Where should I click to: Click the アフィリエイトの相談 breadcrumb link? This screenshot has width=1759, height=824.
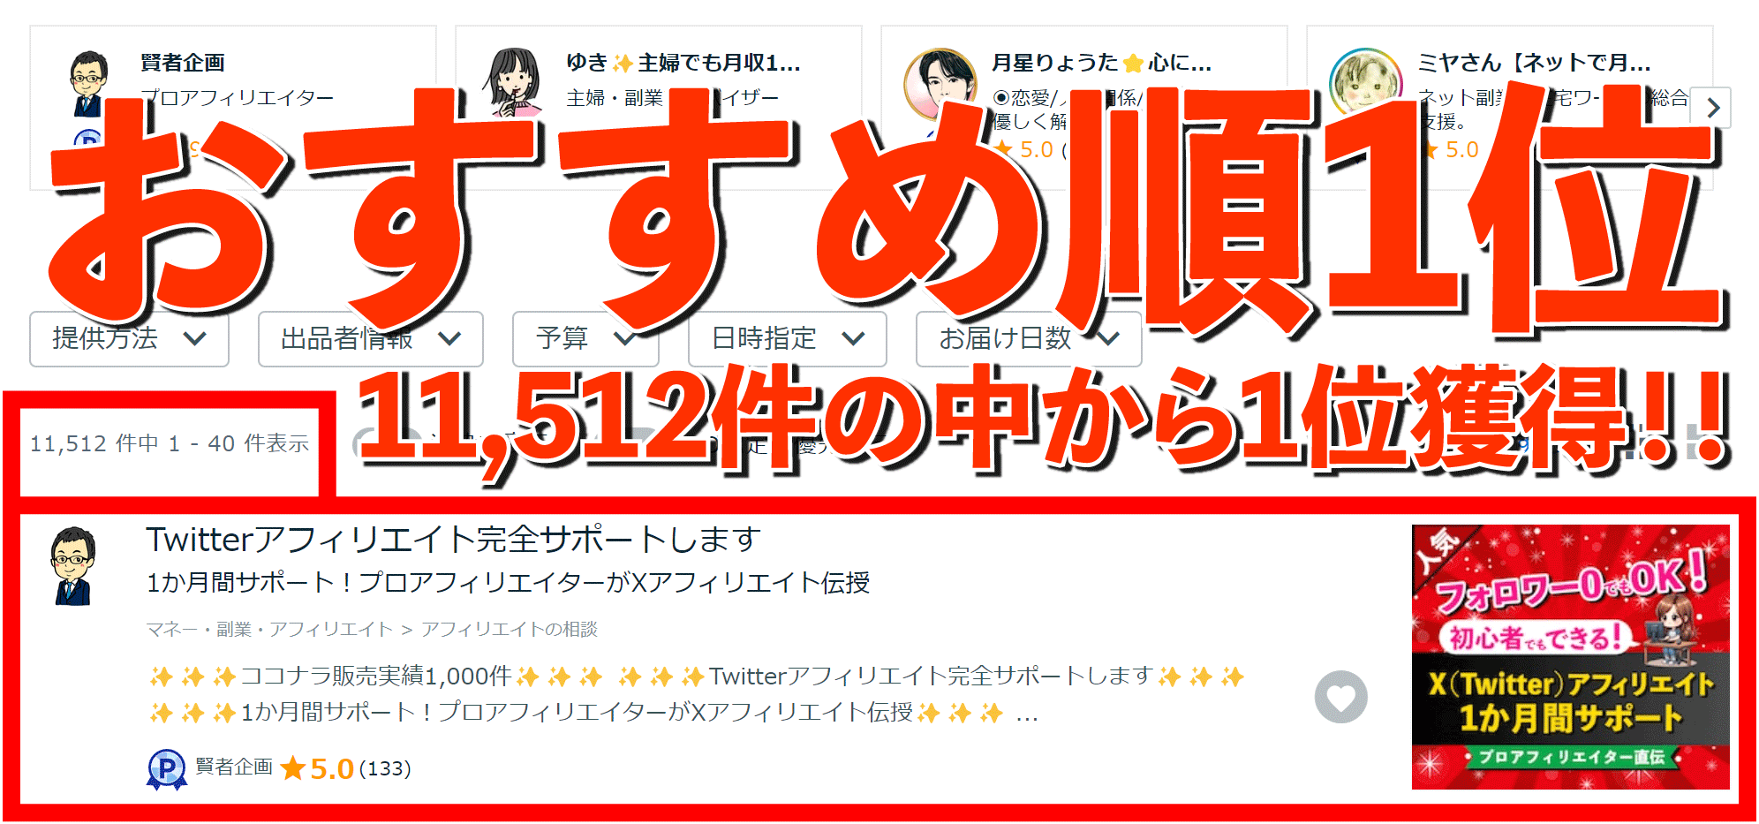[x=509, y=629]
